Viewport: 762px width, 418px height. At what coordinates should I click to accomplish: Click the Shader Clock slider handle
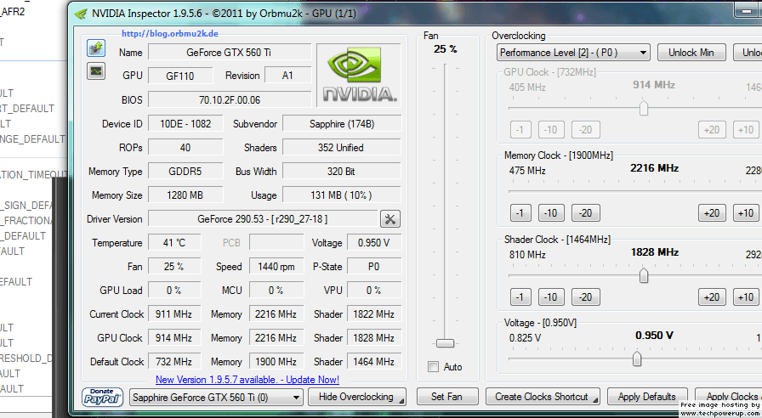[644, 275]
